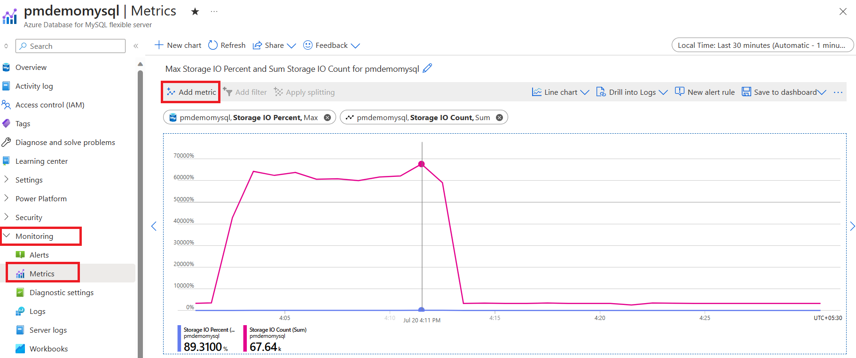Collapse the Monitoring section

pos(34,236)
